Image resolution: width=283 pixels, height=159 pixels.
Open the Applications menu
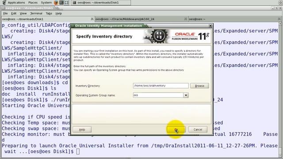[x=16, y=3]
